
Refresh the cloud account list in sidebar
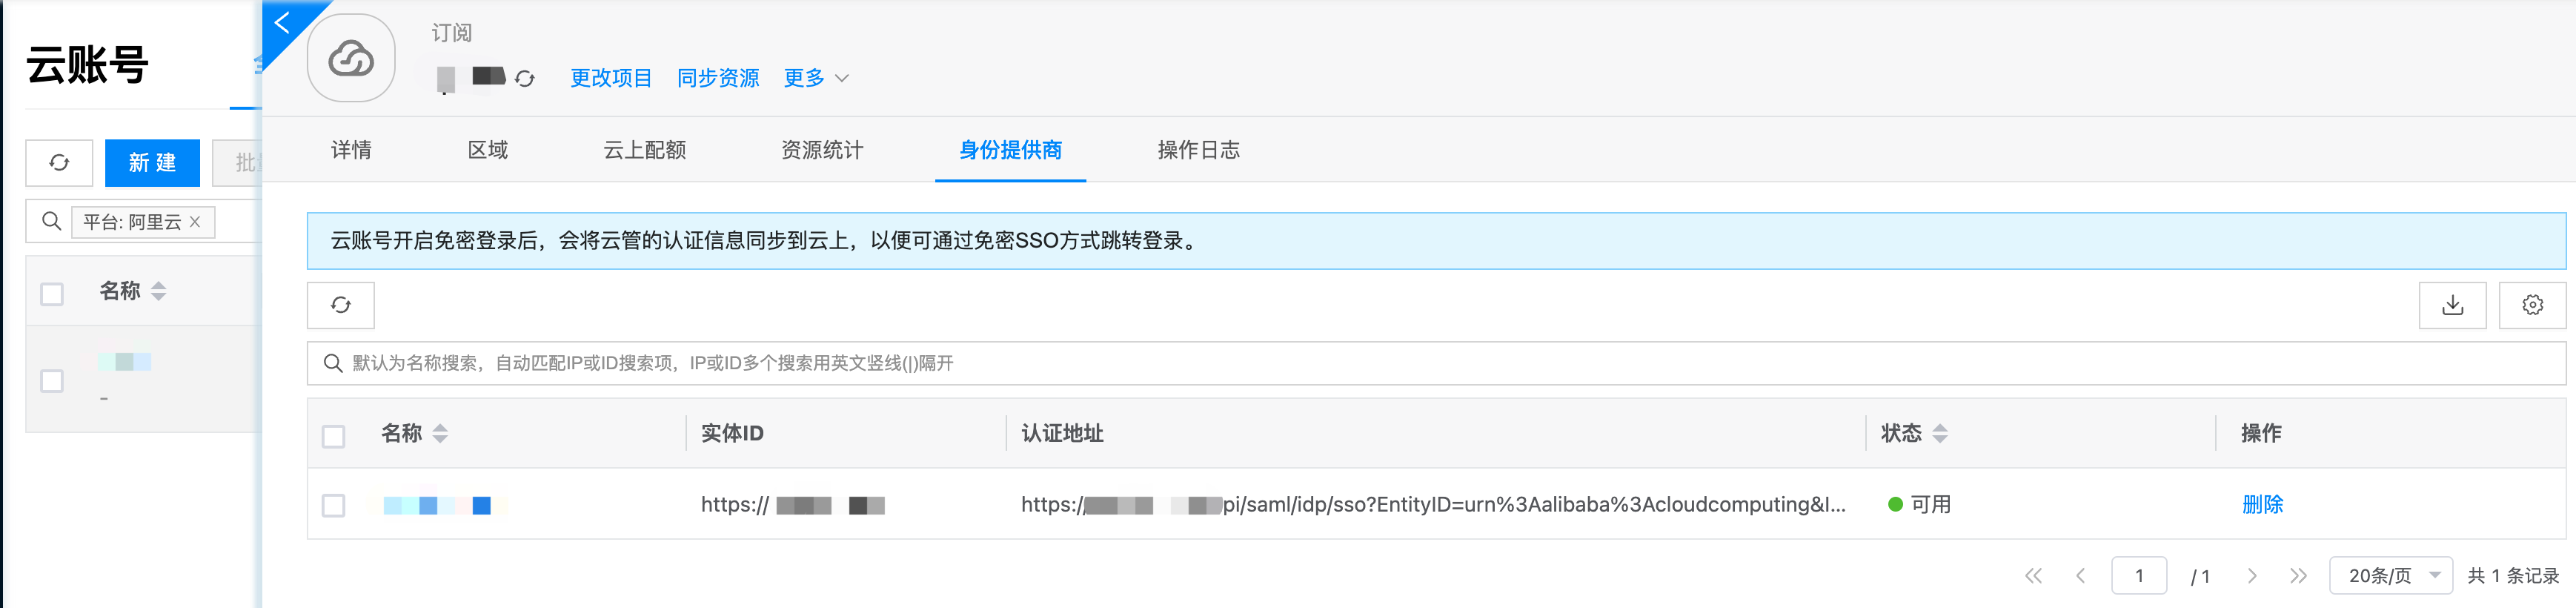tap(59, 163)
